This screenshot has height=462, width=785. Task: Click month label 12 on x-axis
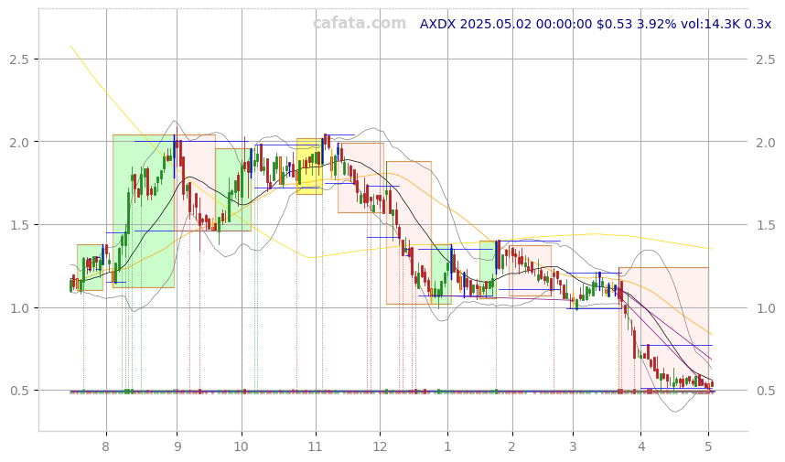click(380, 446)
